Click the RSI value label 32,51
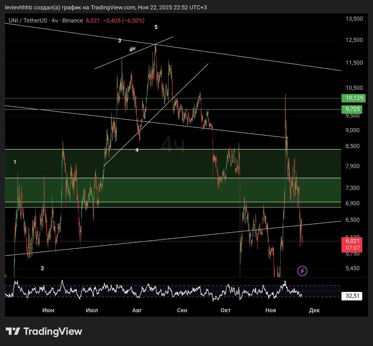Image resolution: width=373 pixels, height=346 pixels. point(352,296)
